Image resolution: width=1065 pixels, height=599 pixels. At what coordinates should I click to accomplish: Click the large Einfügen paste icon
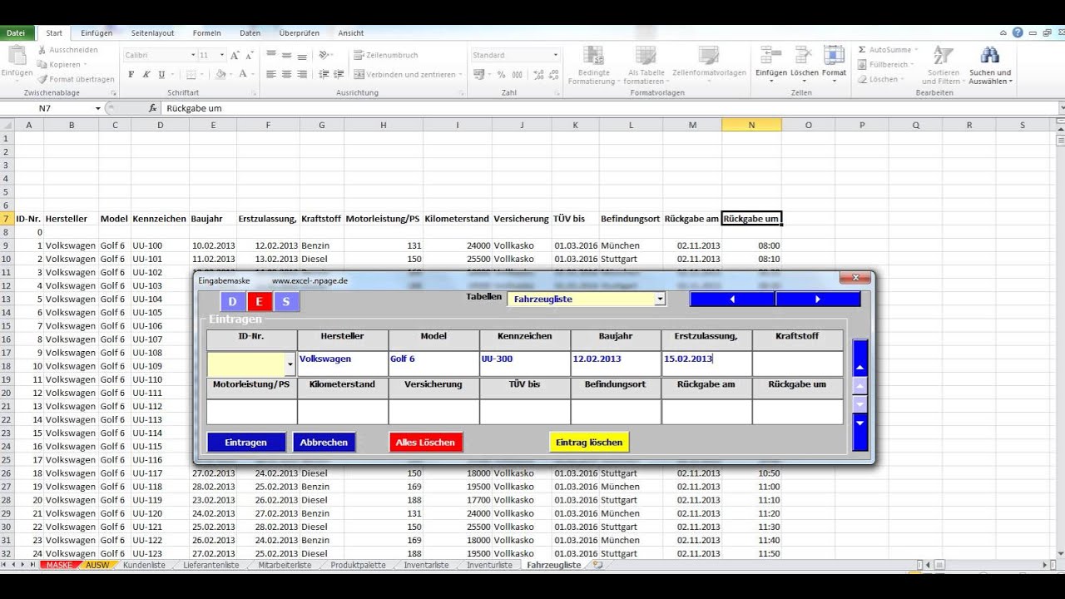[x=17, y=55]
